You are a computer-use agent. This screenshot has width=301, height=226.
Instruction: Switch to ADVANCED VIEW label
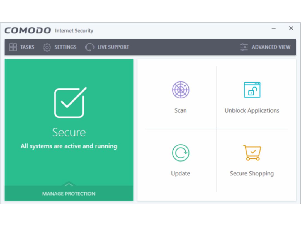(271, 47)
